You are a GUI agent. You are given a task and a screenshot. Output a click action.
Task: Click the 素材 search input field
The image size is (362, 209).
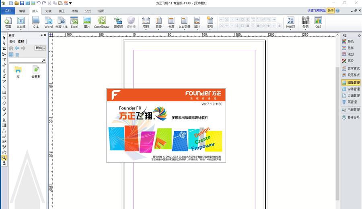click(25, 60)
